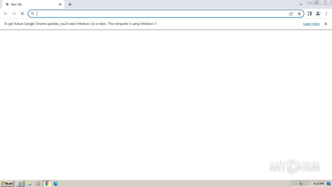Toggle the side panel

coord(310,14)
